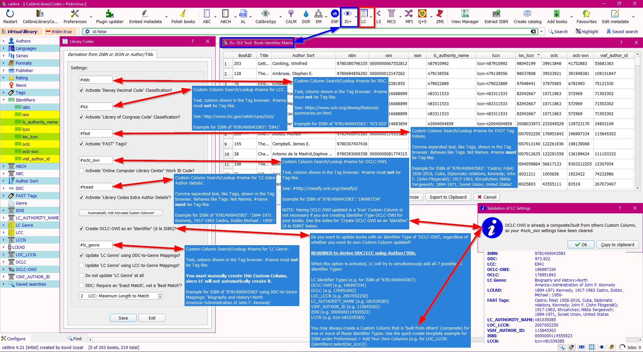Enable Update 'LC Genre' using LCC-to-Genre Mappings
The width and height of the screenshot is (643, 352).
[x=81, y=265]
